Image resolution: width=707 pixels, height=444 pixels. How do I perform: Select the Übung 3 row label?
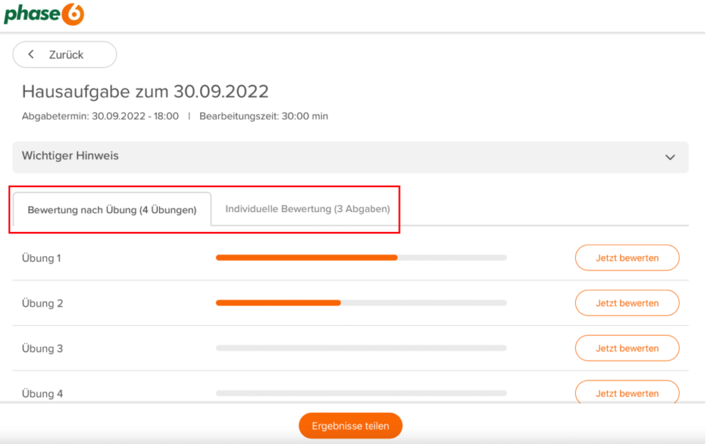tap(42, 349)
